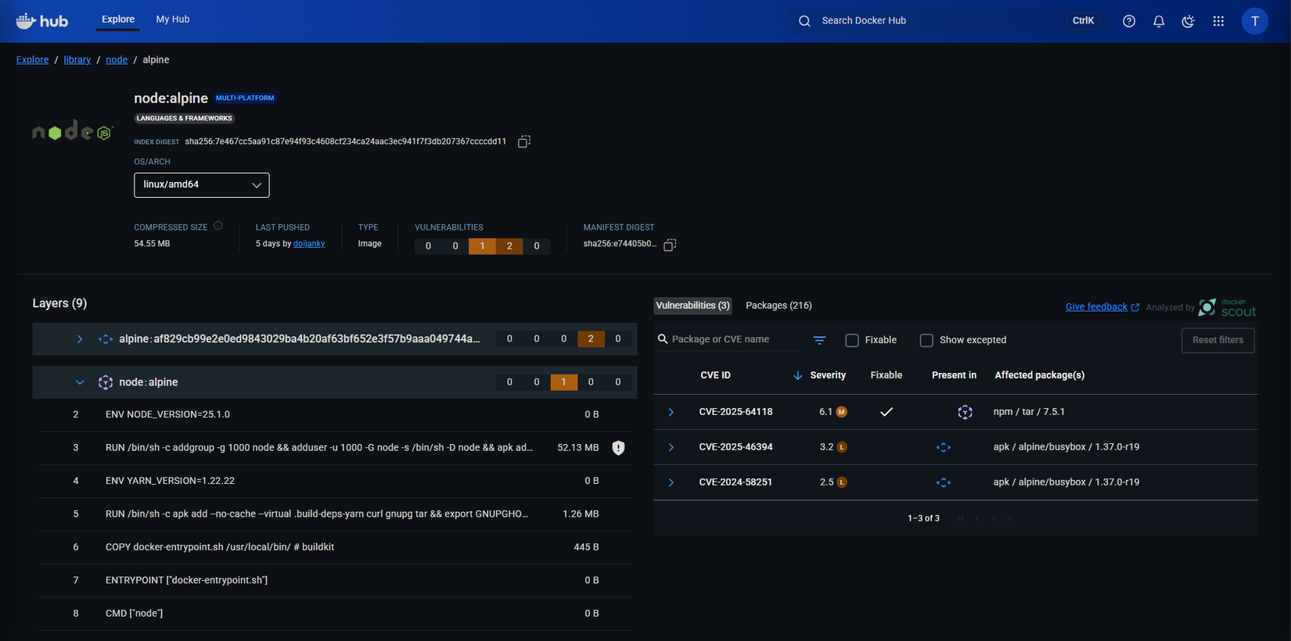Click the CVE ID column header
This screenshot has height=641, width=1291.
715,375
